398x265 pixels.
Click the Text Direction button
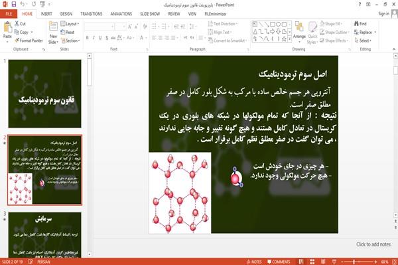pos(223,24)
